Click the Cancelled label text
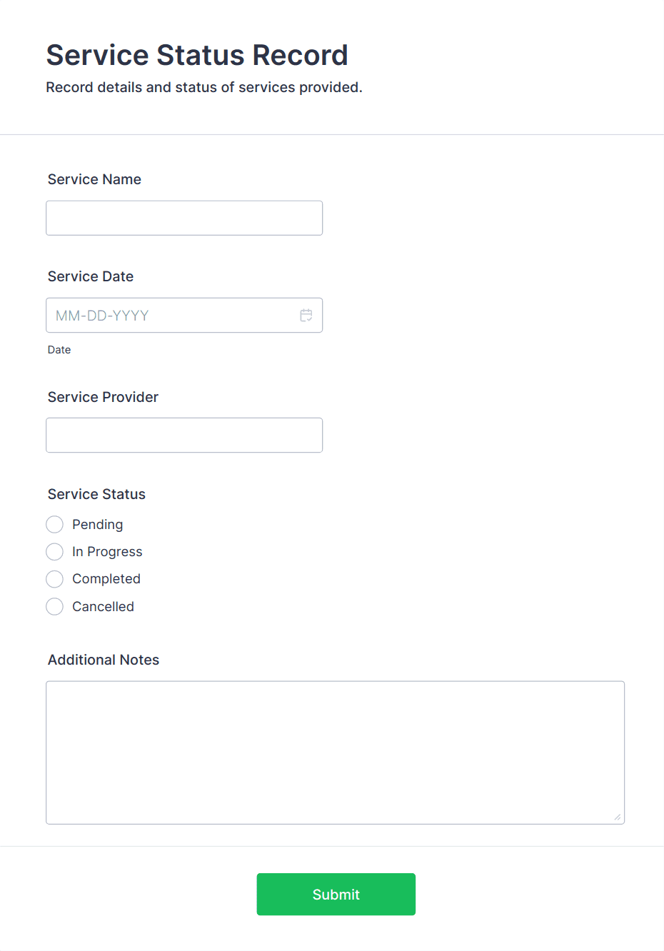 tap(102, 606)
